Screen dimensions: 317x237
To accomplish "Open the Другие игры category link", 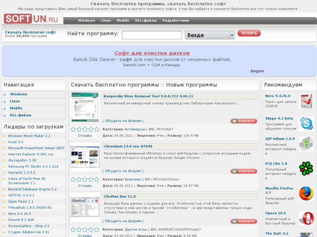I will click(136, 229).
